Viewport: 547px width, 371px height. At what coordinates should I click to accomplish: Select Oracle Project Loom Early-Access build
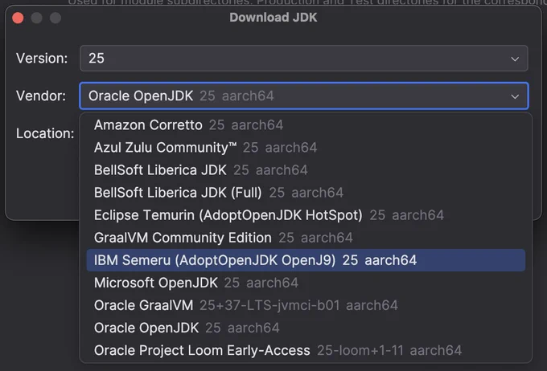306,350
